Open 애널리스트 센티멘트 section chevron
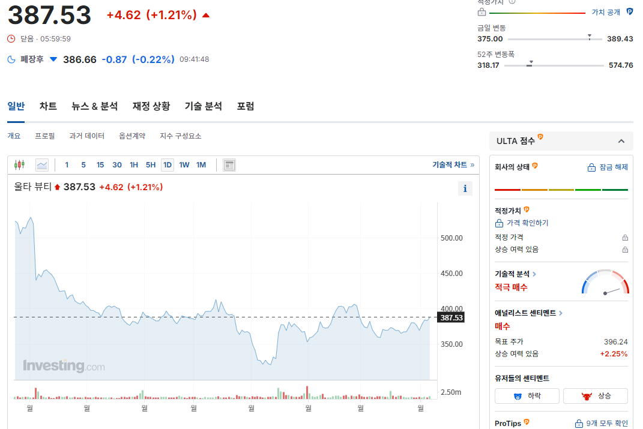The width and height of the screenshot is (643, 429). [561, 313]
